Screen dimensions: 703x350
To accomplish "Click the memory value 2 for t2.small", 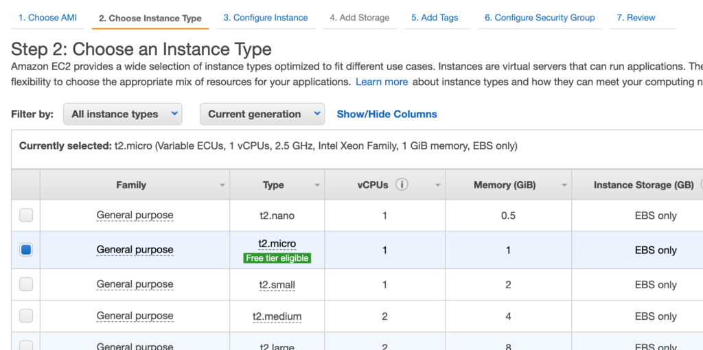I will tap(508, 285).
